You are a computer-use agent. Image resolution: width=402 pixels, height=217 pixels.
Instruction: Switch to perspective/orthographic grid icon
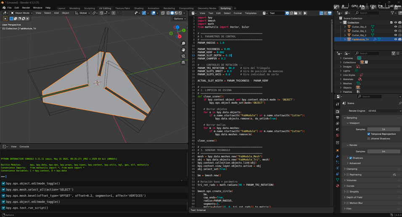click(x=183, y=63)
